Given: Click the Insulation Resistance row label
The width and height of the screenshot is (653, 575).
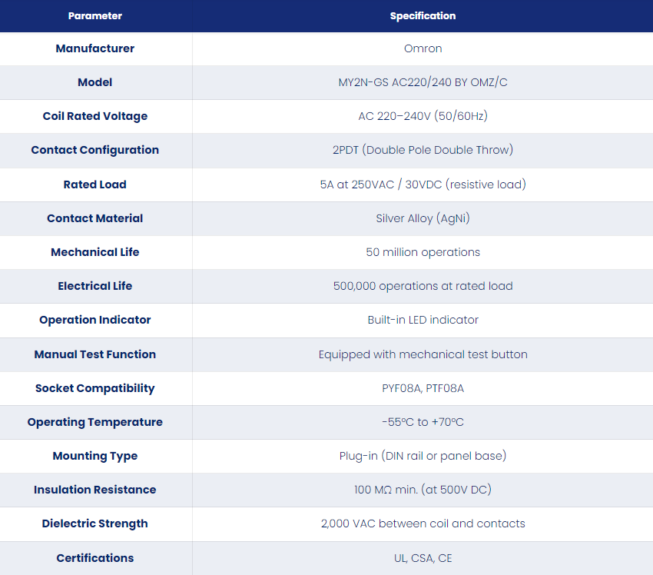Looking at the screenshot, I should point(95,490).
